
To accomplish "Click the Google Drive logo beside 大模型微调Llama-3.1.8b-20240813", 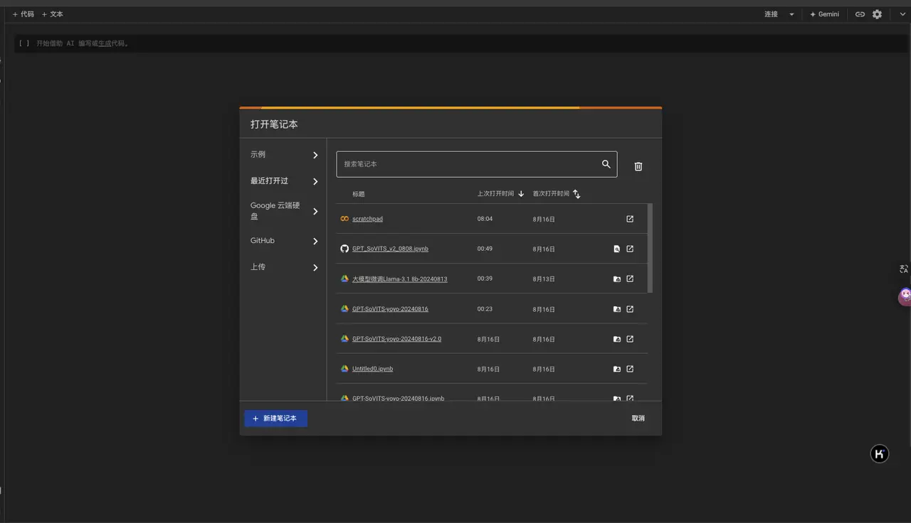I will coord(344,279).
